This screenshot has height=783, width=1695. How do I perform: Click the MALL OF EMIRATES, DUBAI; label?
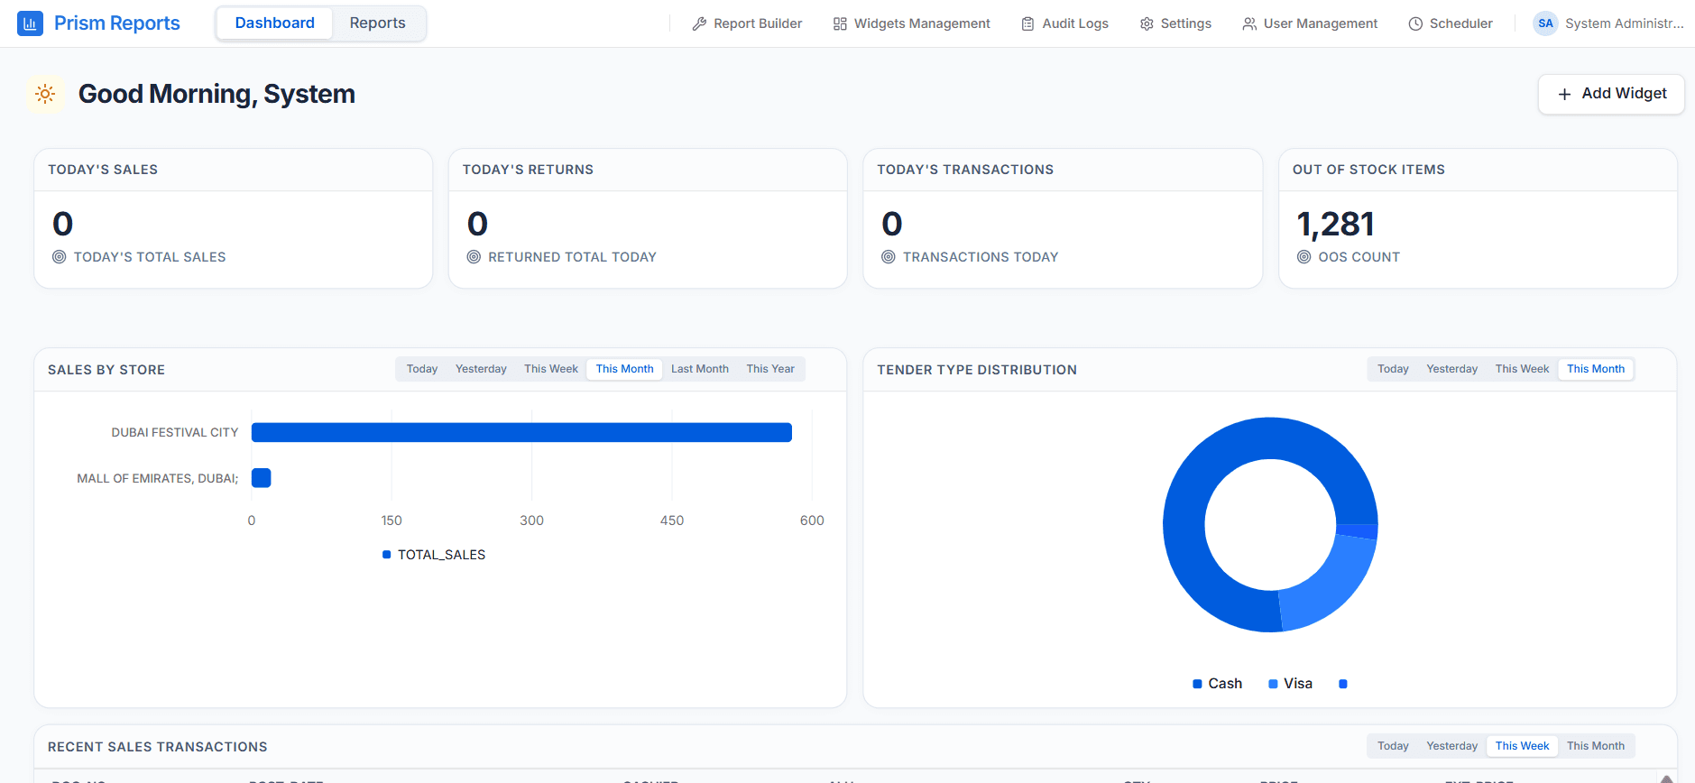(158, 479)
